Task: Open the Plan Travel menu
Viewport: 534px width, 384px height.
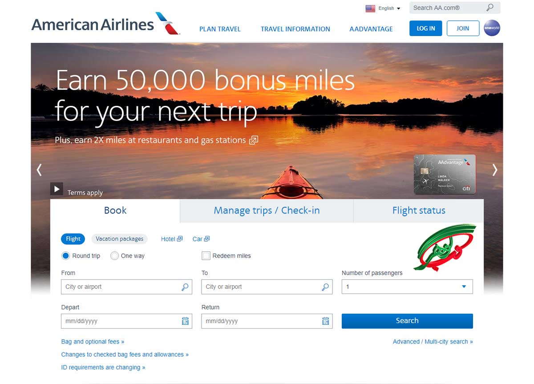Action: click(x=220, y=29)
